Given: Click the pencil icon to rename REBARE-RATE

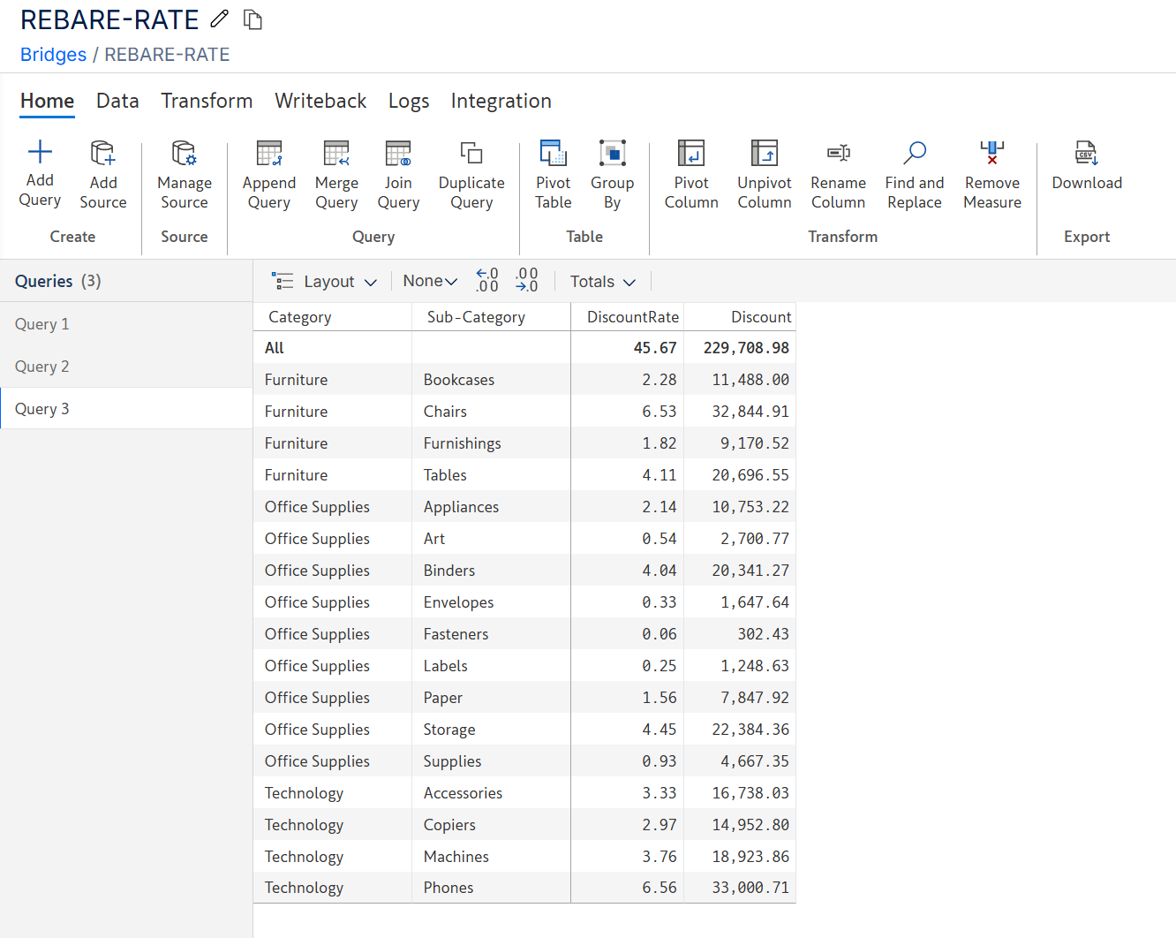Looking at the screenshot, I should tap(220, 19).
